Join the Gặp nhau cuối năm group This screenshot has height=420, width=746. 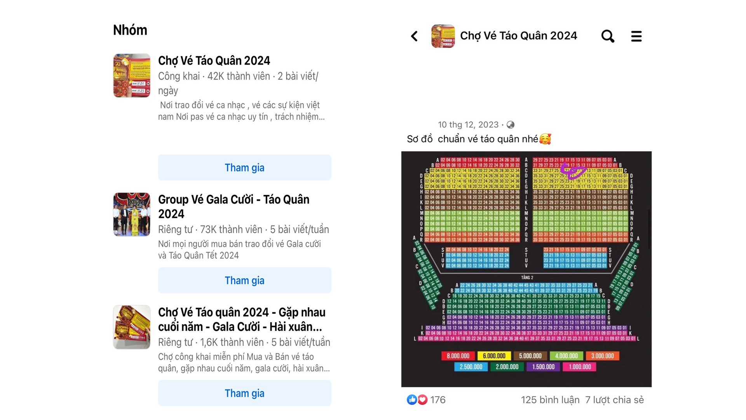[x=244, y=393]
